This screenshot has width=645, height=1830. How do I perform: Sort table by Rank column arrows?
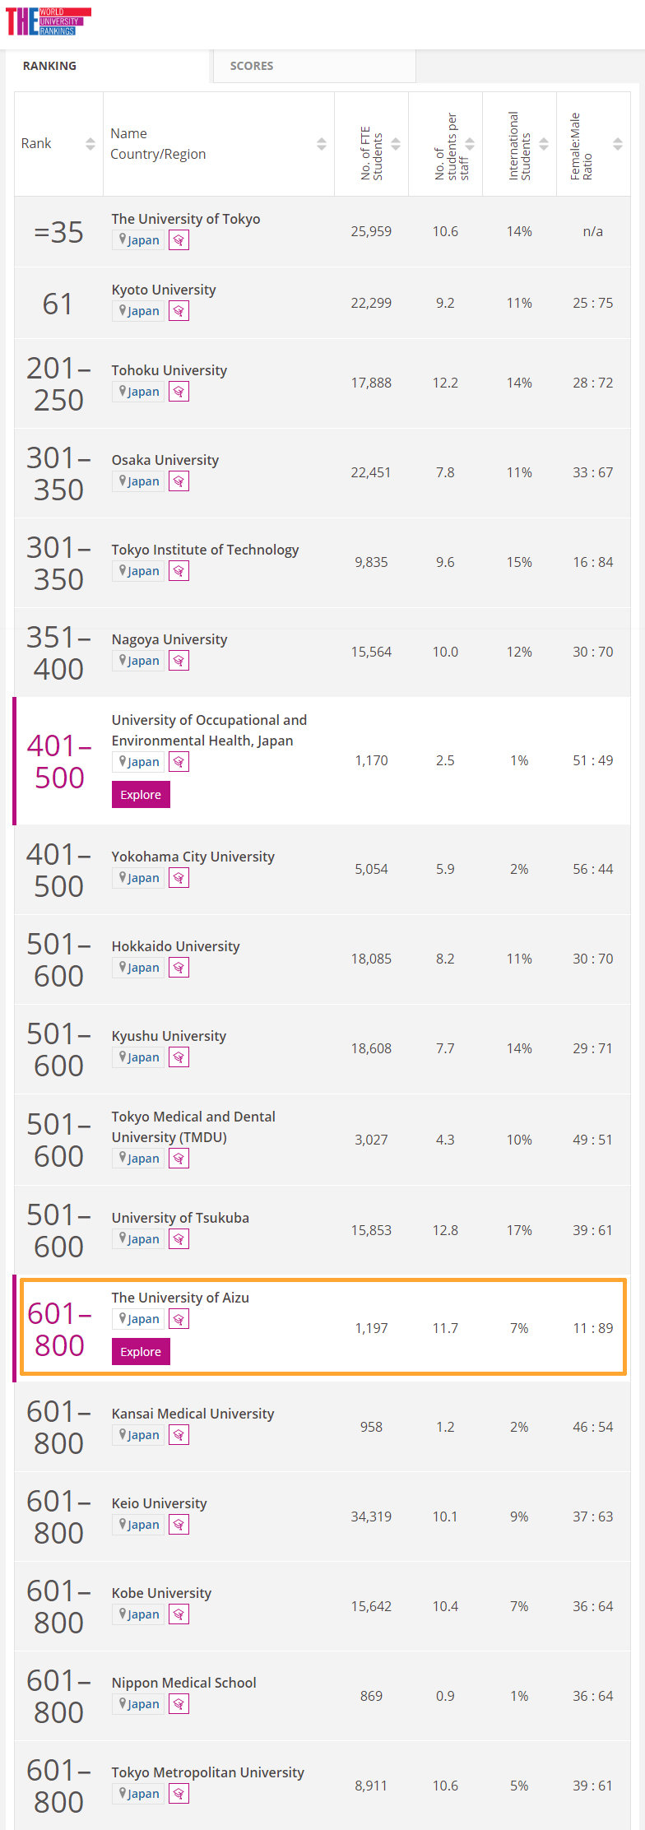click(90, 144)
